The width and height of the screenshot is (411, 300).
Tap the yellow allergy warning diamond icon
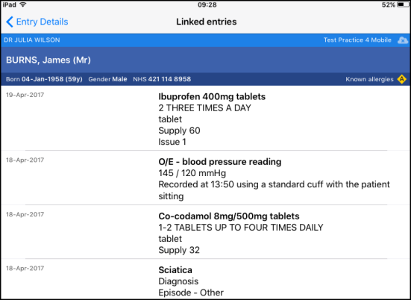click(x=401, y=79)
